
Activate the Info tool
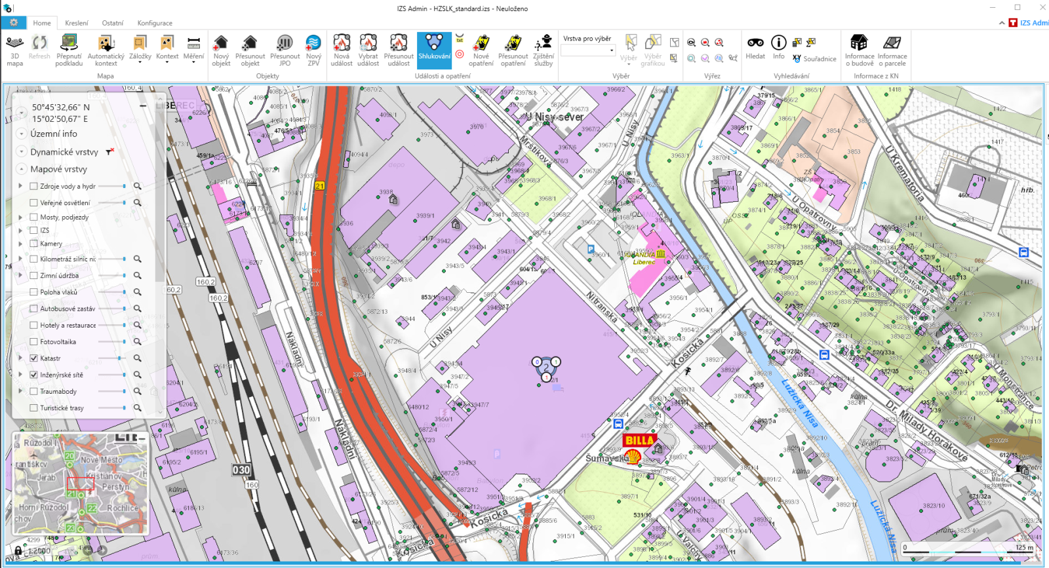click(778, 47)
